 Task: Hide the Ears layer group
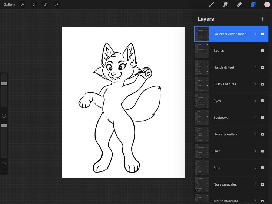[x=263, y=168]
